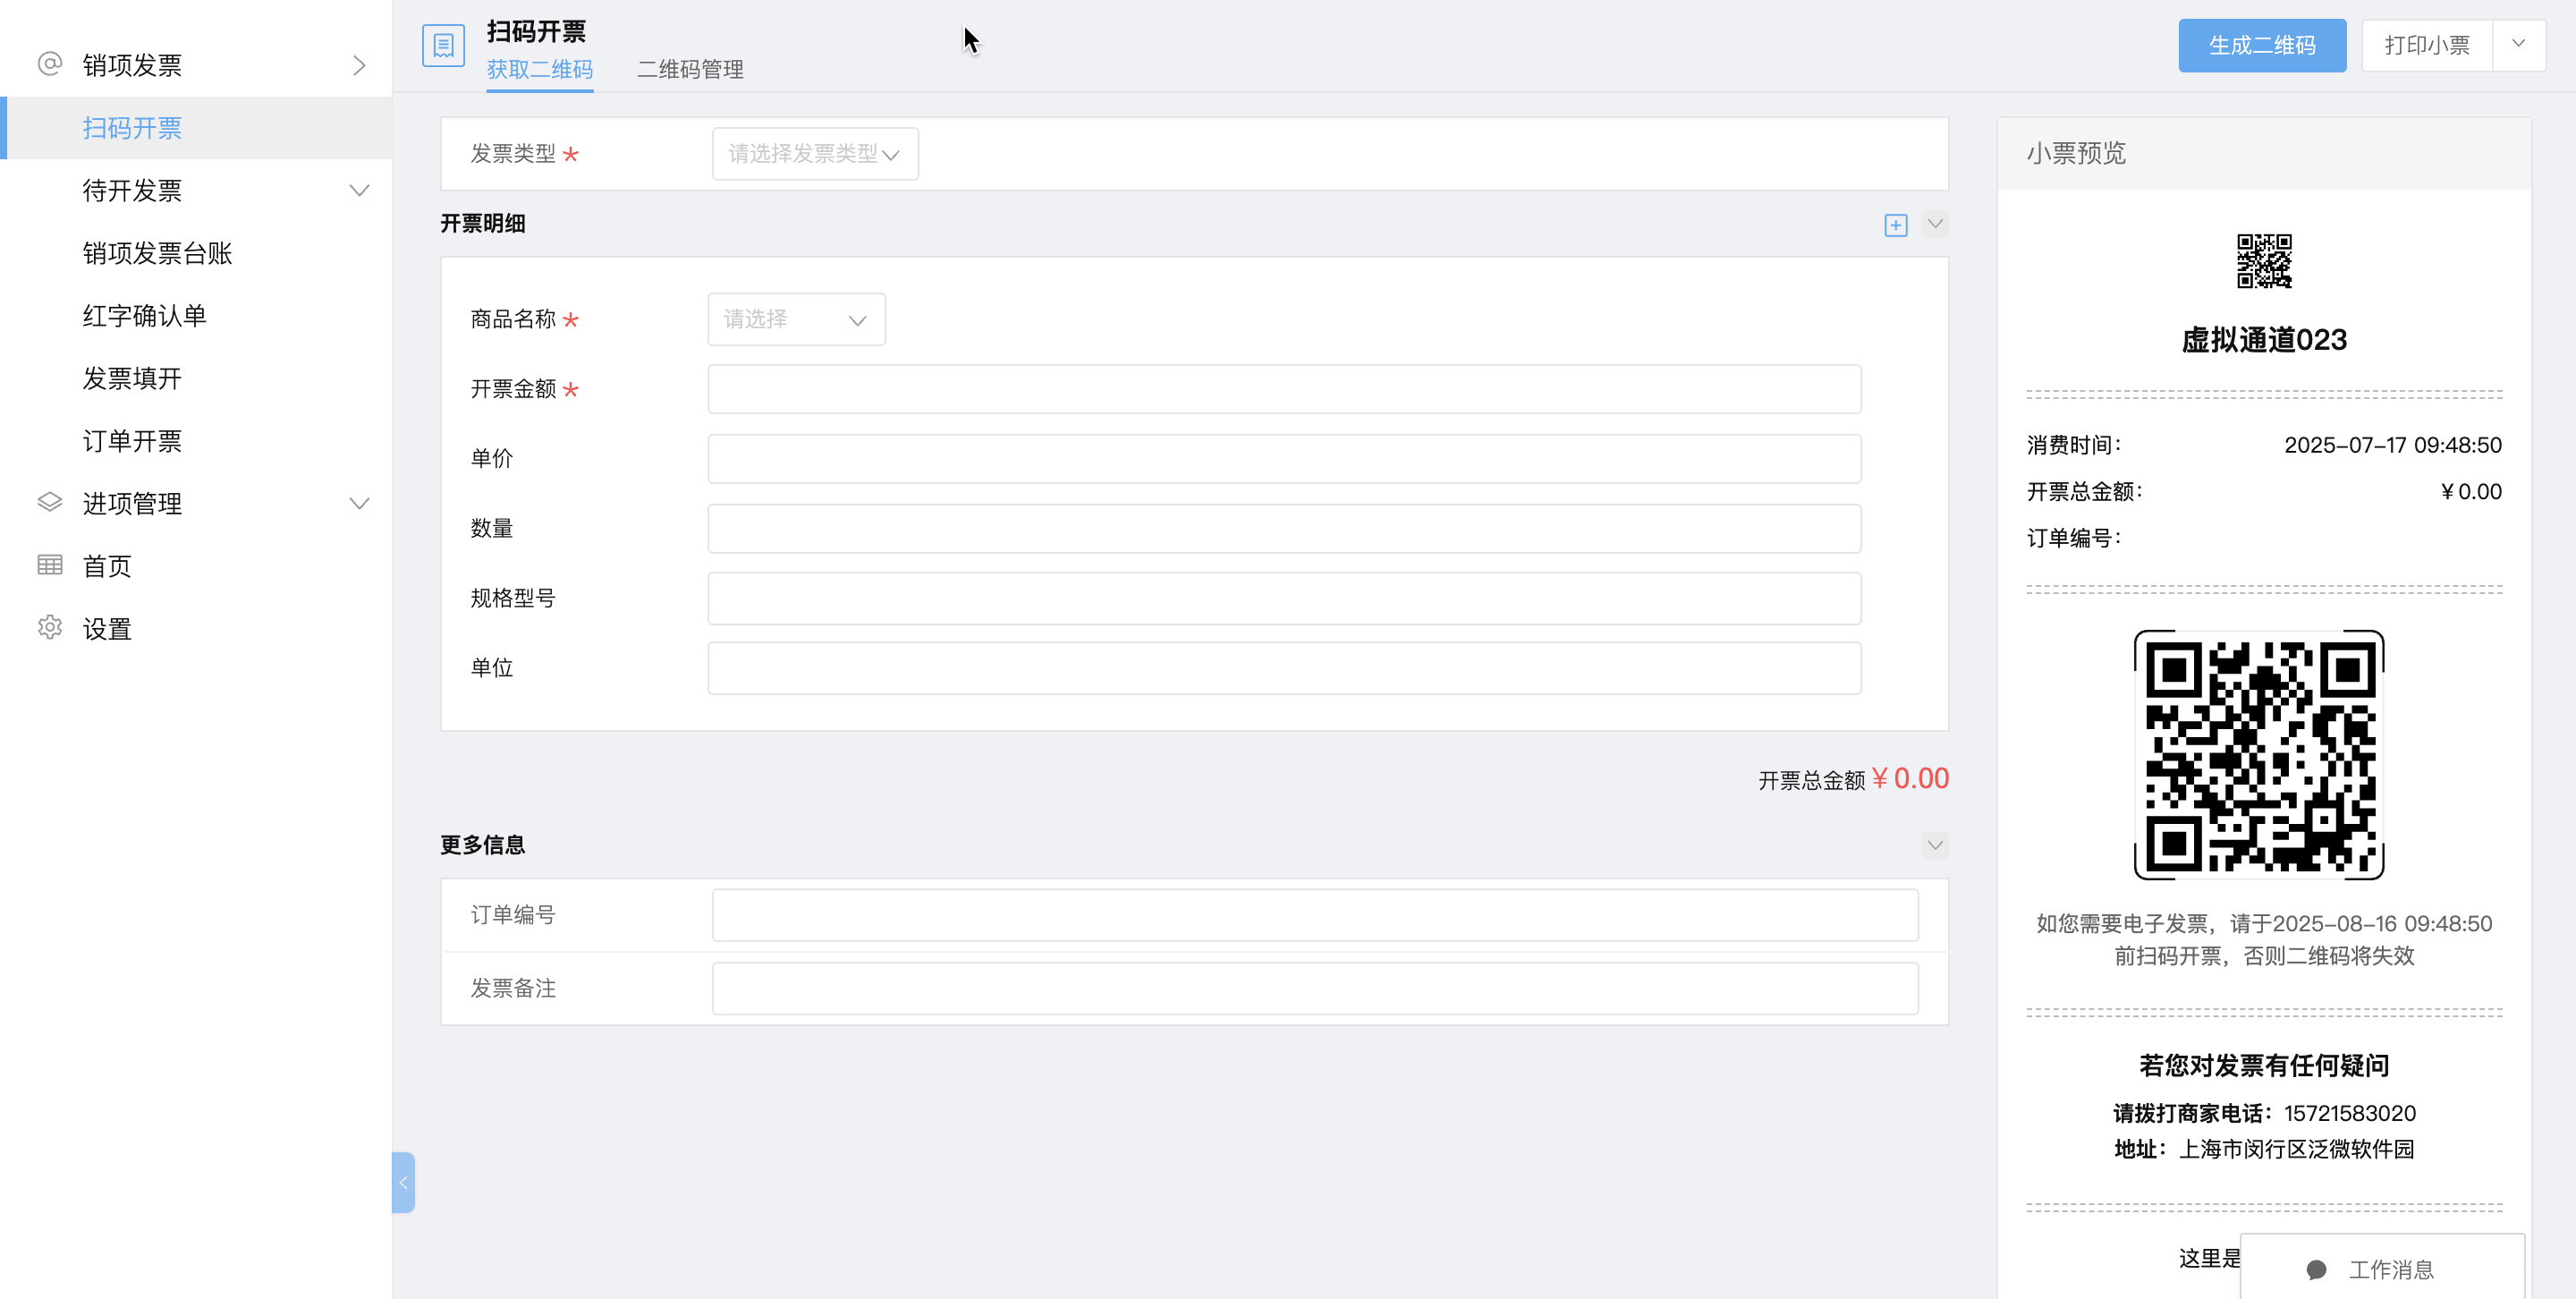Click the 小票预览 panel header

(x=2264, y=153)
